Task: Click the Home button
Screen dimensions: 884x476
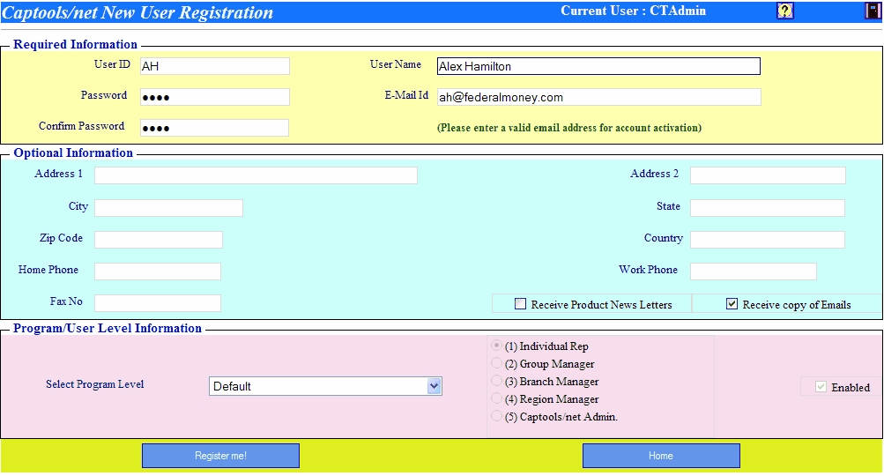Action: pos(661,456)
